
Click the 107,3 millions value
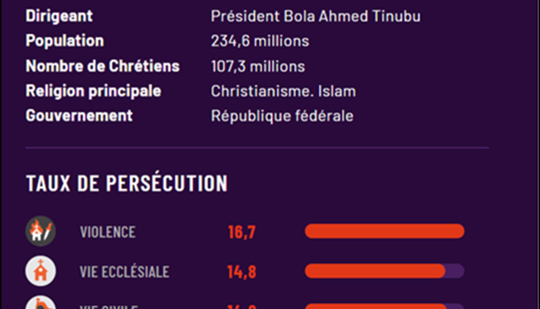[258, 66]
